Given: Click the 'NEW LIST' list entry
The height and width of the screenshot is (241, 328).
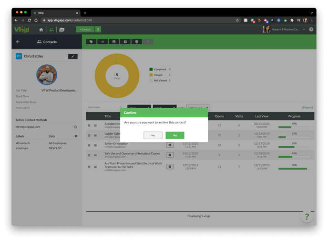Looking at the screenshot, I should 55,148.
